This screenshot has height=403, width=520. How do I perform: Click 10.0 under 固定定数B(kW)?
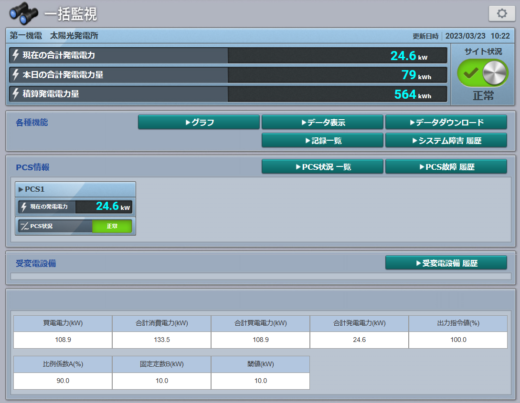(161, 381)
